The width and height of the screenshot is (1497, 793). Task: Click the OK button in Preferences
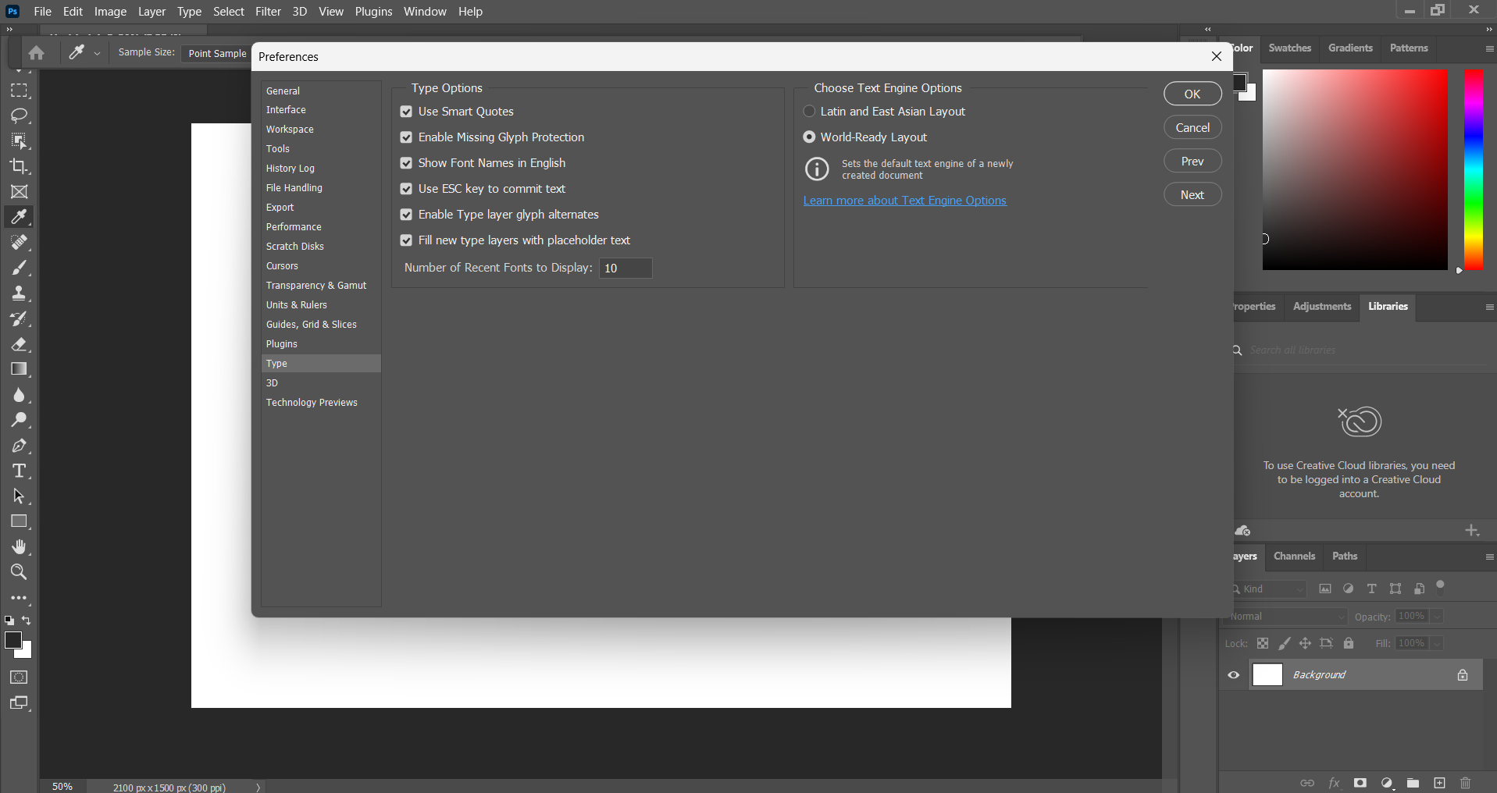1192,94
